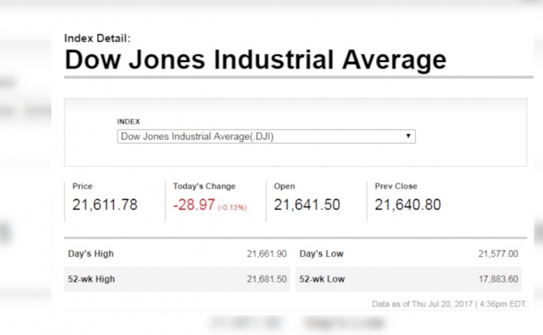Click the (-0.13%) percent change figure
This screenshot has width=543, height=335.
(232, 207)
